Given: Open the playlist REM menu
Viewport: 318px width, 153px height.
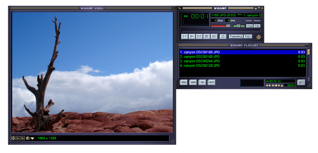Looking at the screenshot, I should tap(193, 82).
